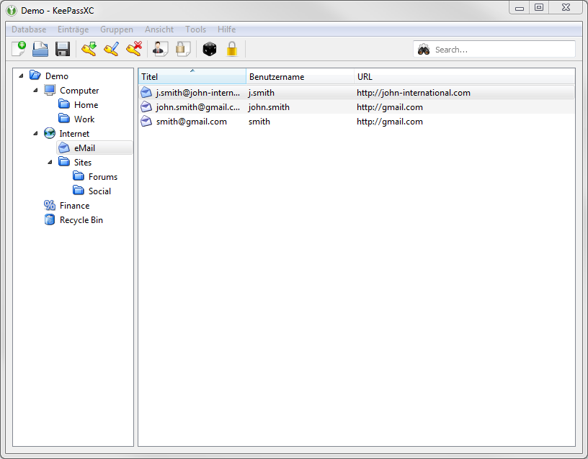Click the Computer group monitor icon
This screenshot has width=588, height=459.
(x=50, y=90)
